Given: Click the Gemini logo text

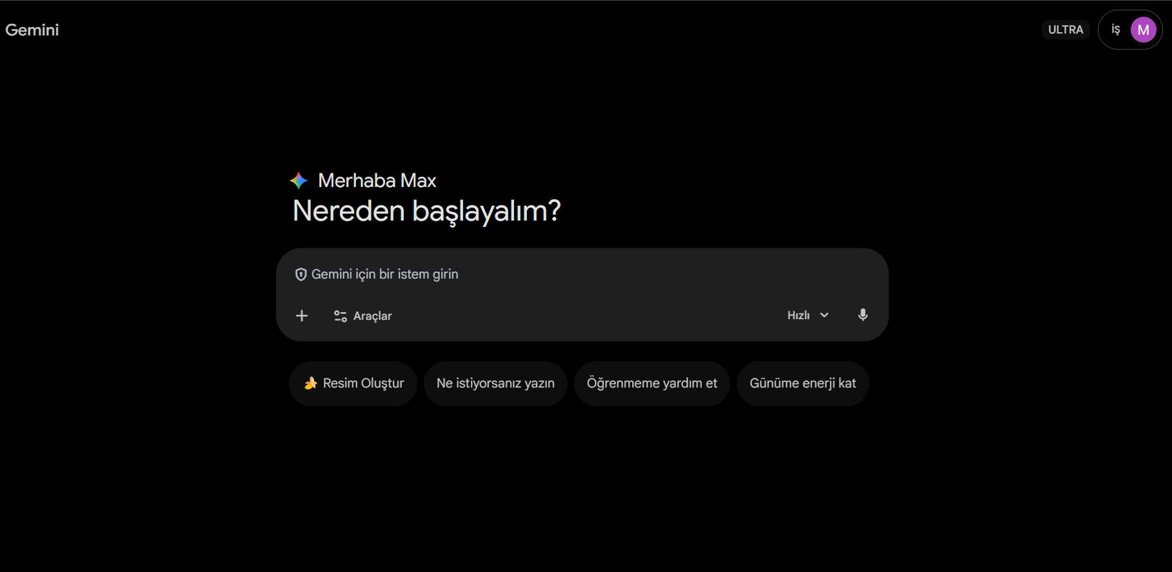Looking at the screenshot, I should (32, 30).
